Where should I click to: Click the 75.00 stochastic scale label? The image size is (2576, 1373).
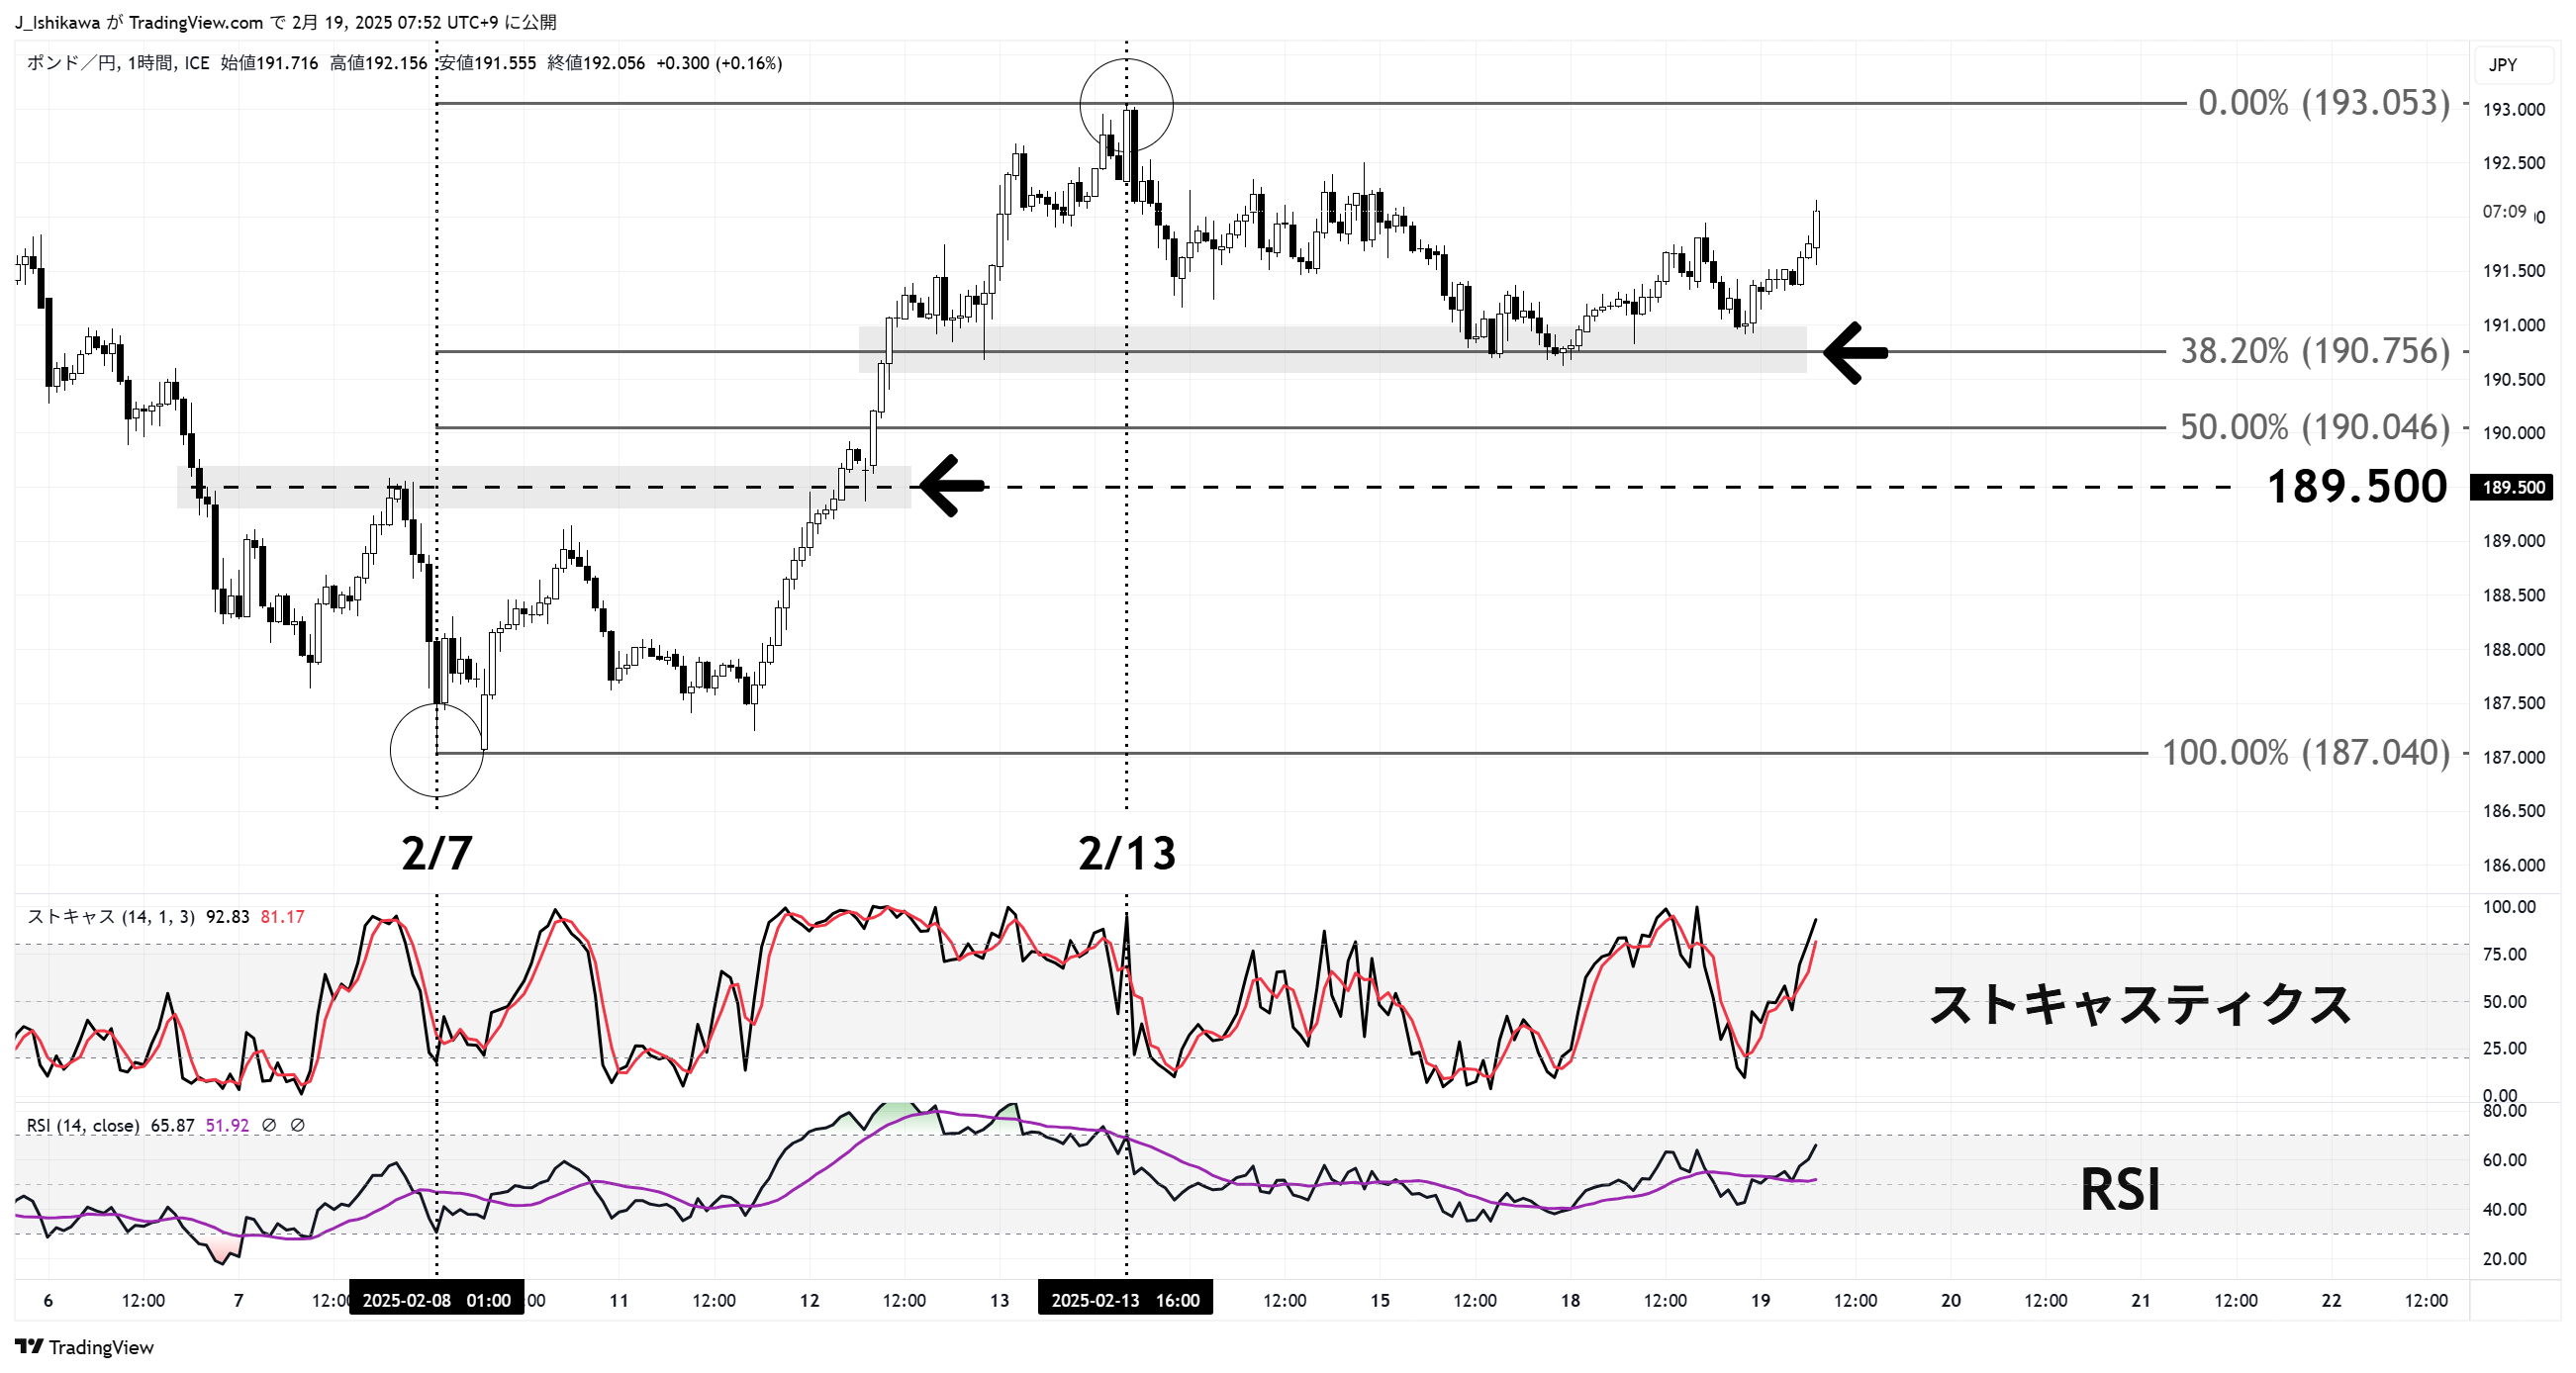coord(2505,954)
